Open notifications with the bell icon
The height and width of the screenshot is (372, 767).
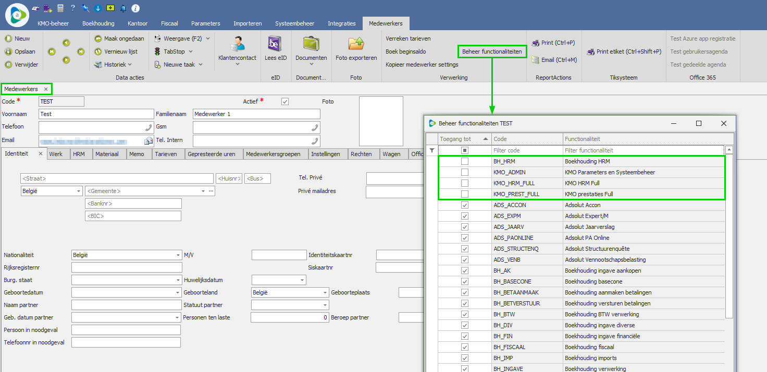[123, 8]
